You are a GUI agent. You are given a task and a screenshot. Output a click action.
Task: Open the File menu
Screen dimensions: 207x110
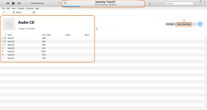tap(3, 8)
